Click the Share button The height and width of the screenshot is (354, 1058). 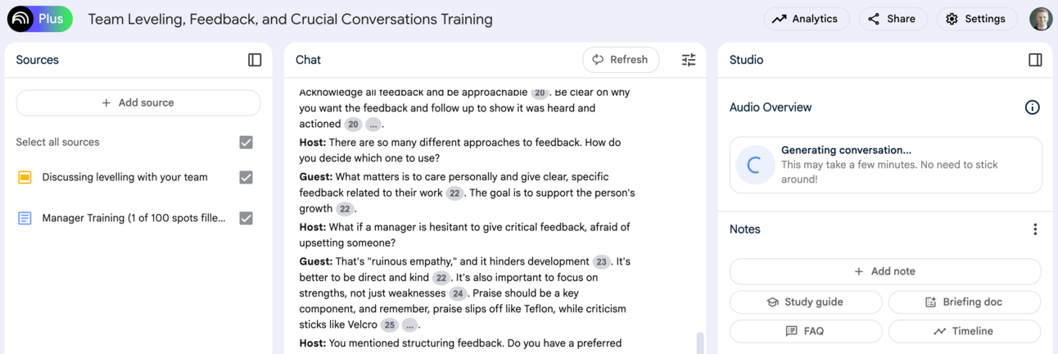(893, 19)
